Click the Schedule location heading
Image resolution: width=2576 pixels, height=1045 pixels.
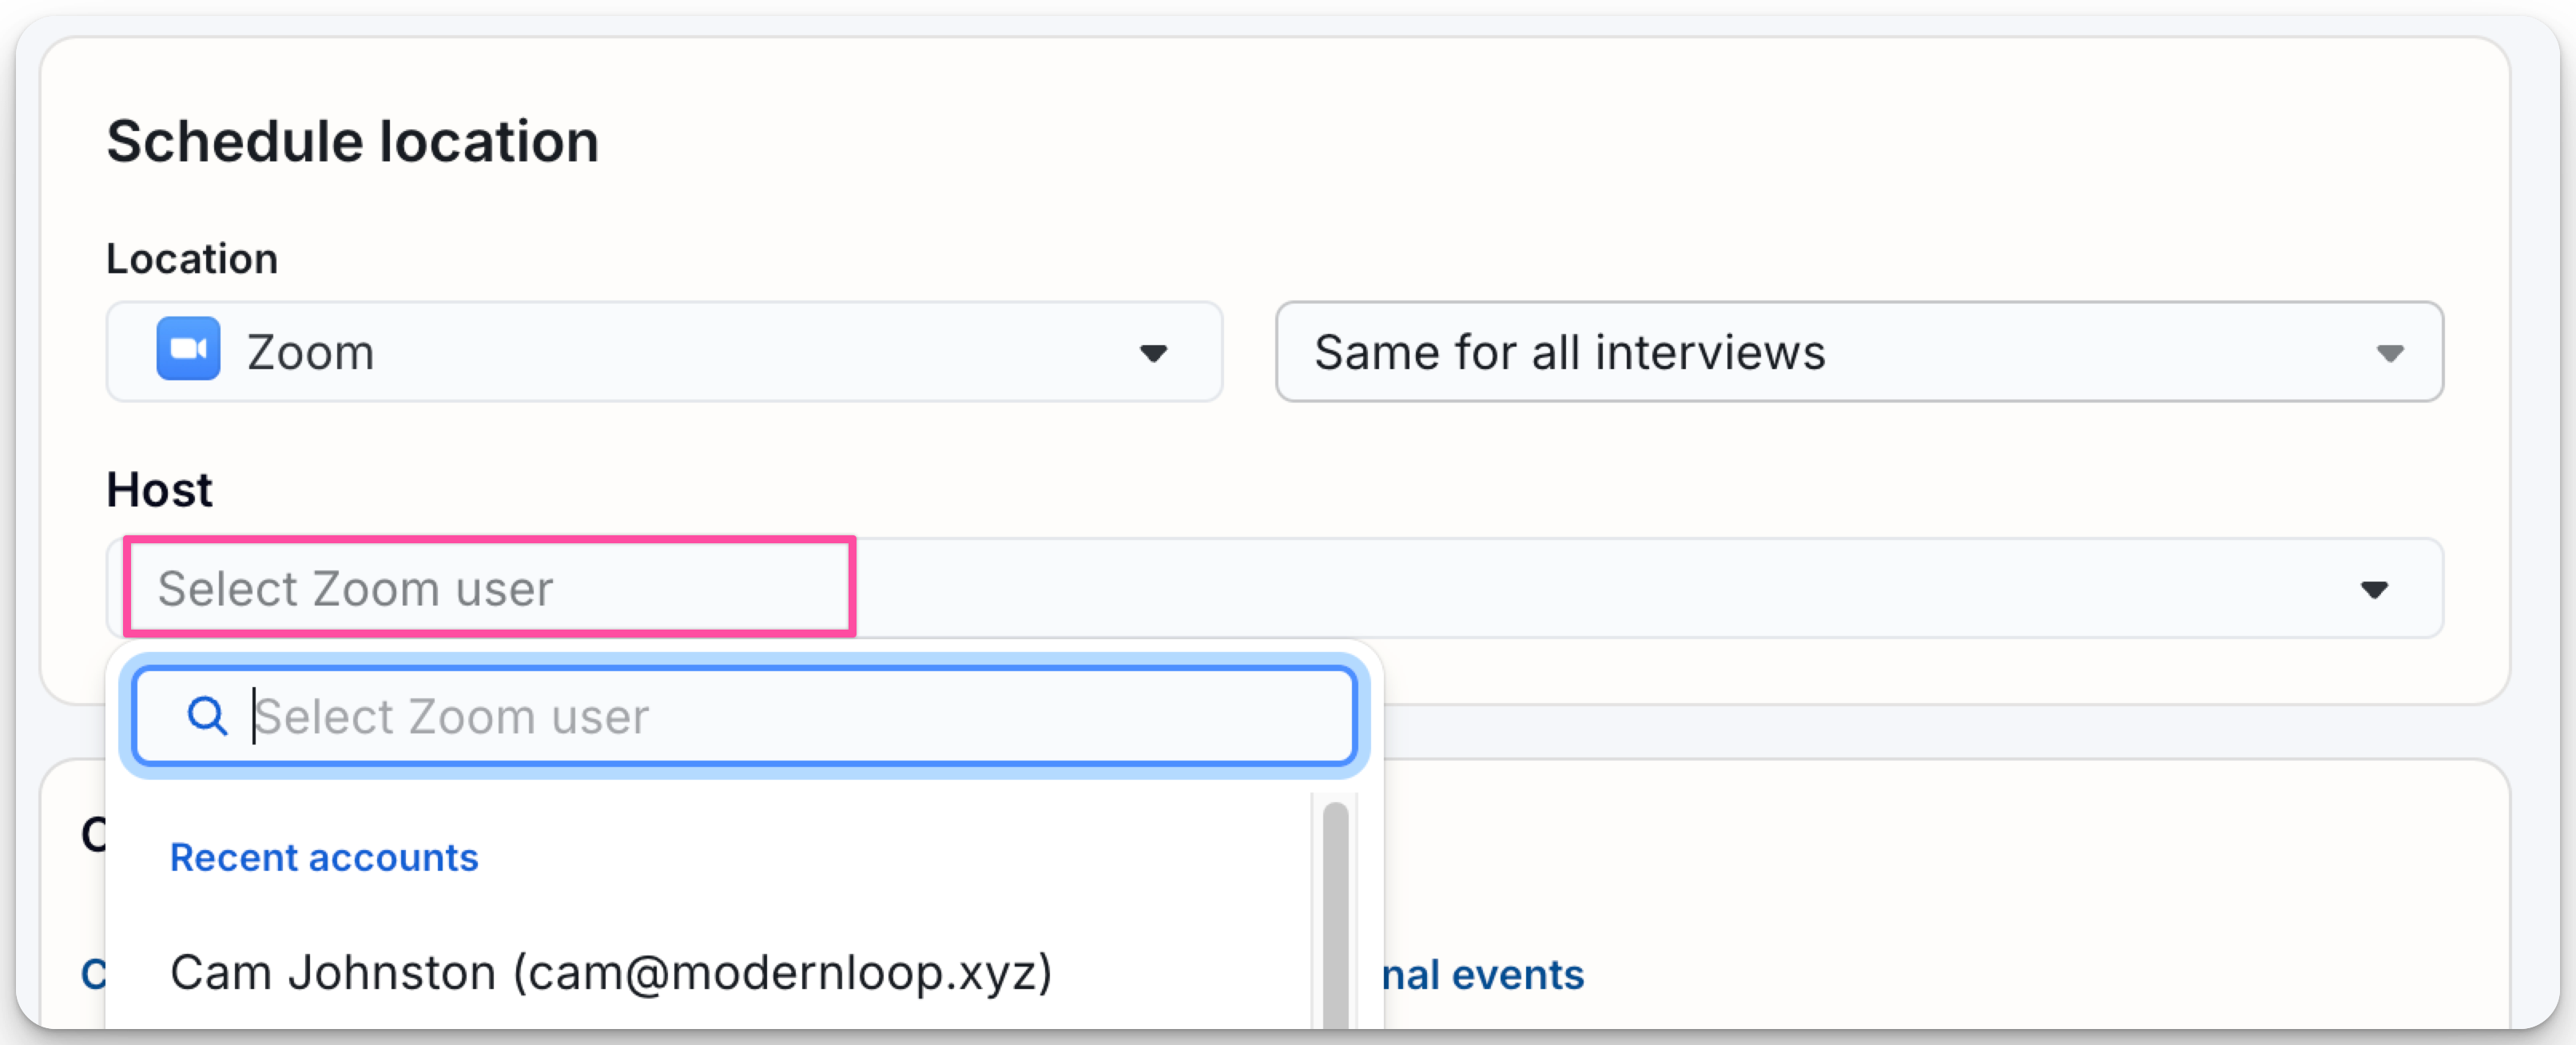click(x=352, y=141)
